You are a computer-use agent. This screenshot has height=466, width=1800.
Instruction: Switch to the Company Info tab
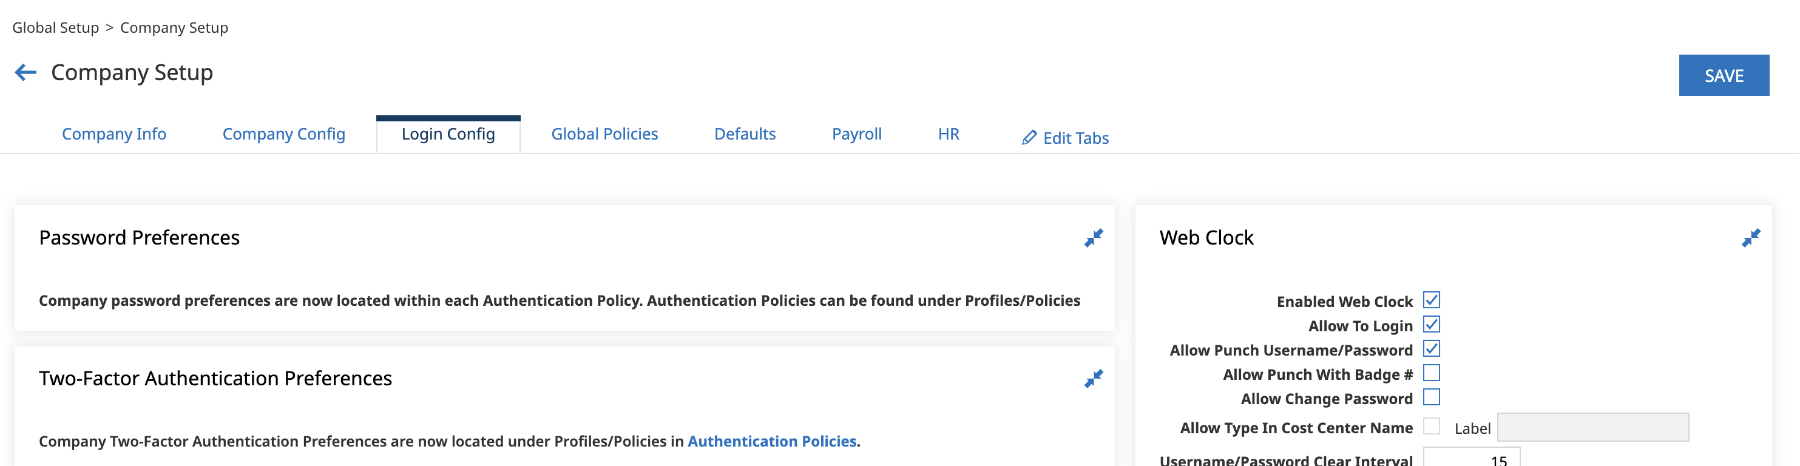[114, 134]
